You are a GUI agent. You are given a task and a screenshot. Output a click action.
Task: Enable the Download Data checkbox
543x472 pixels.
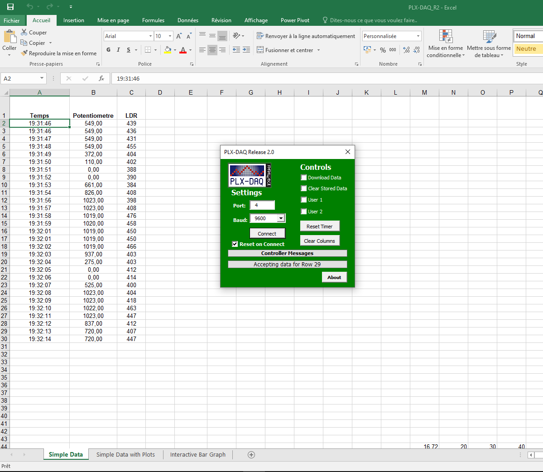click(x=303, y=178)
